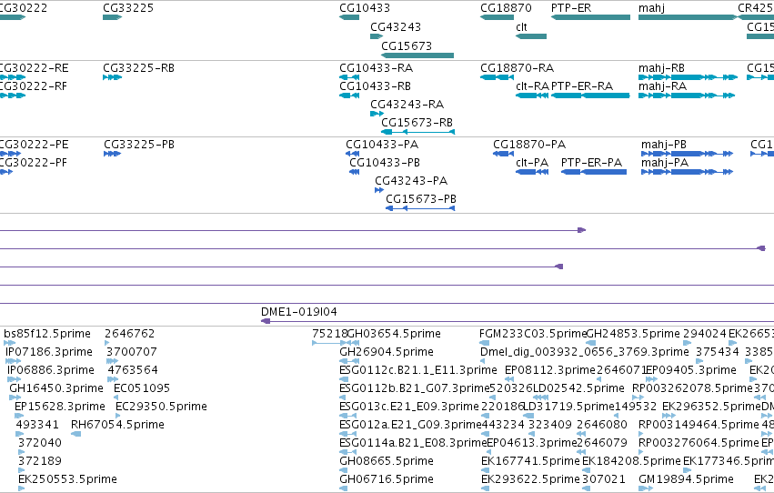Select the clt-PA coding feature

532,172
